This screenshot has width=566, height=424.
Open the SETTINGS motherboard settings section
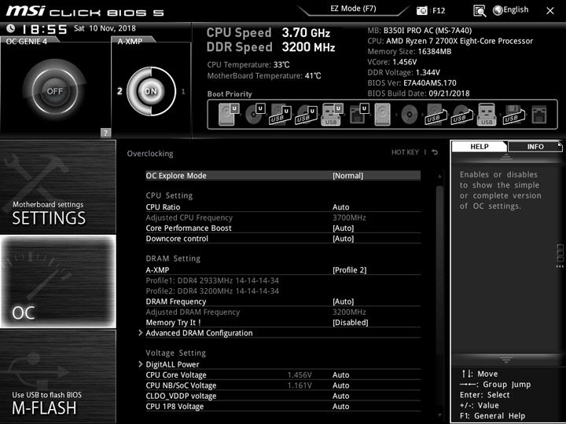coord(57,186)
